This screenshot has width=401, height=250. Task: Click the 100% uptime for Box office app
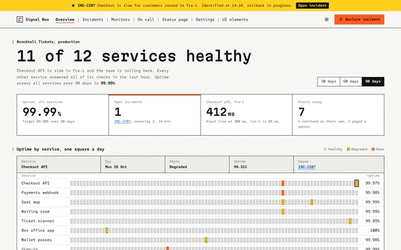point(375,231)
